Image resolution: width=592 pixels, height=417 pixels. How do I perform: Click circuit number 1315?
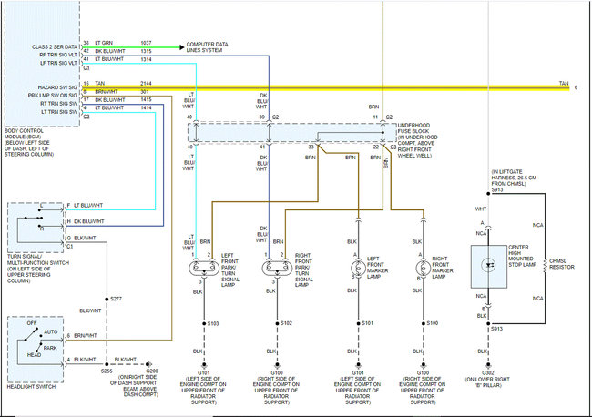146,51
